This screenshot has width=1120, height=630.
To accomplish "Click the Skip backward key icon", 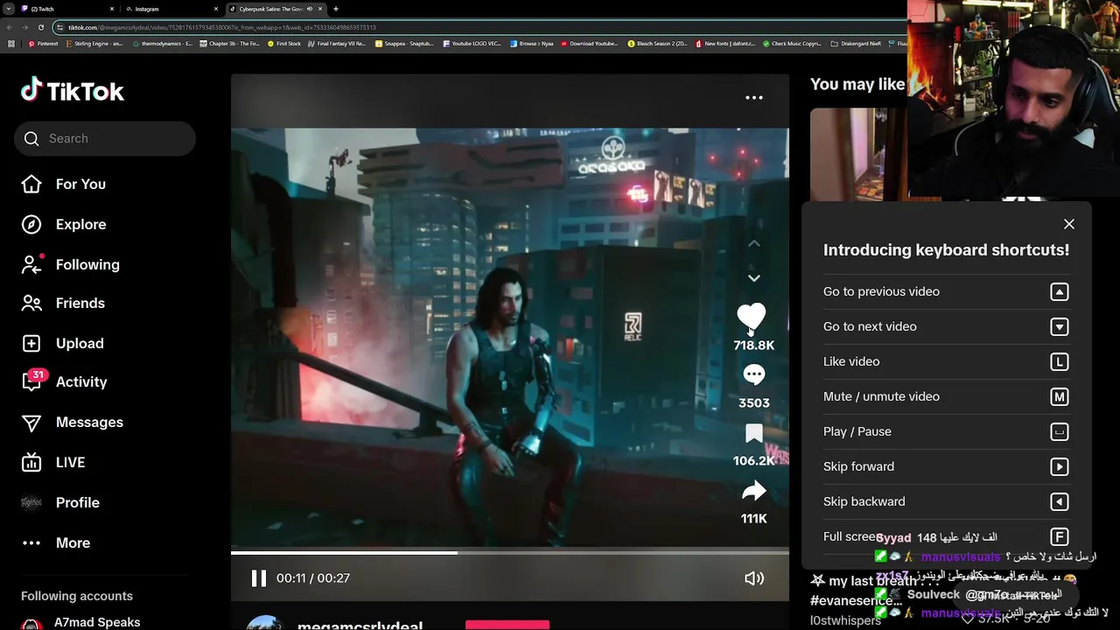I will tap(1060, 501).
